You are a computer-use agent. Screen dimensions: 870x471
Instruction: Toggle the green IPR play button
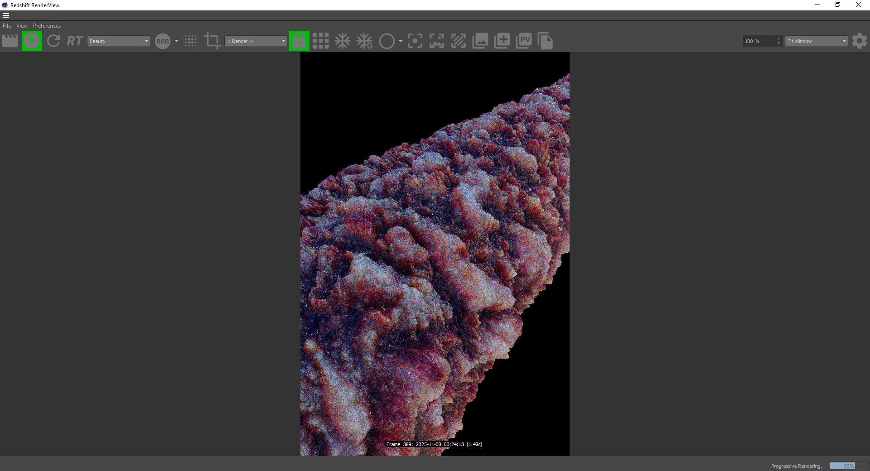tap(32, 41)
